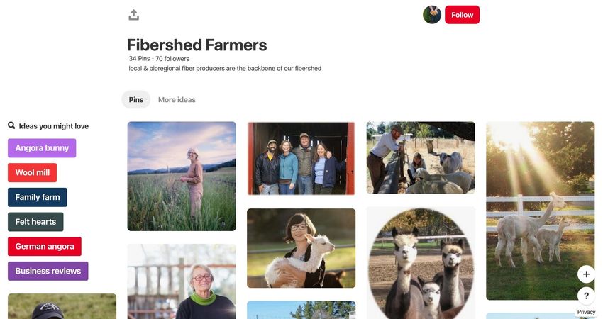This screenshot has height=319, width=603.
Task: Open pin of alpacas in sunlit pasture
Action: coord(541,211)
